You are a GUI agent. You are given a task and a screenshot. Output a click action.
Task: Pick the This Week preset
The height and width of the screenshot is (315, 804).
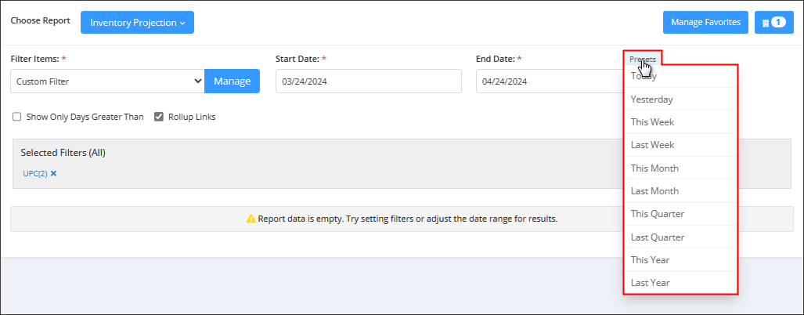point(680,122)
